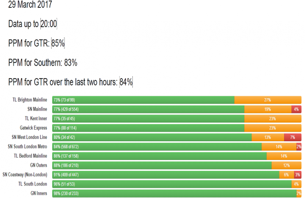Select the SN West London Line row label
The width and height of the screenshot is (305, 198).
(x=29, y=137)
